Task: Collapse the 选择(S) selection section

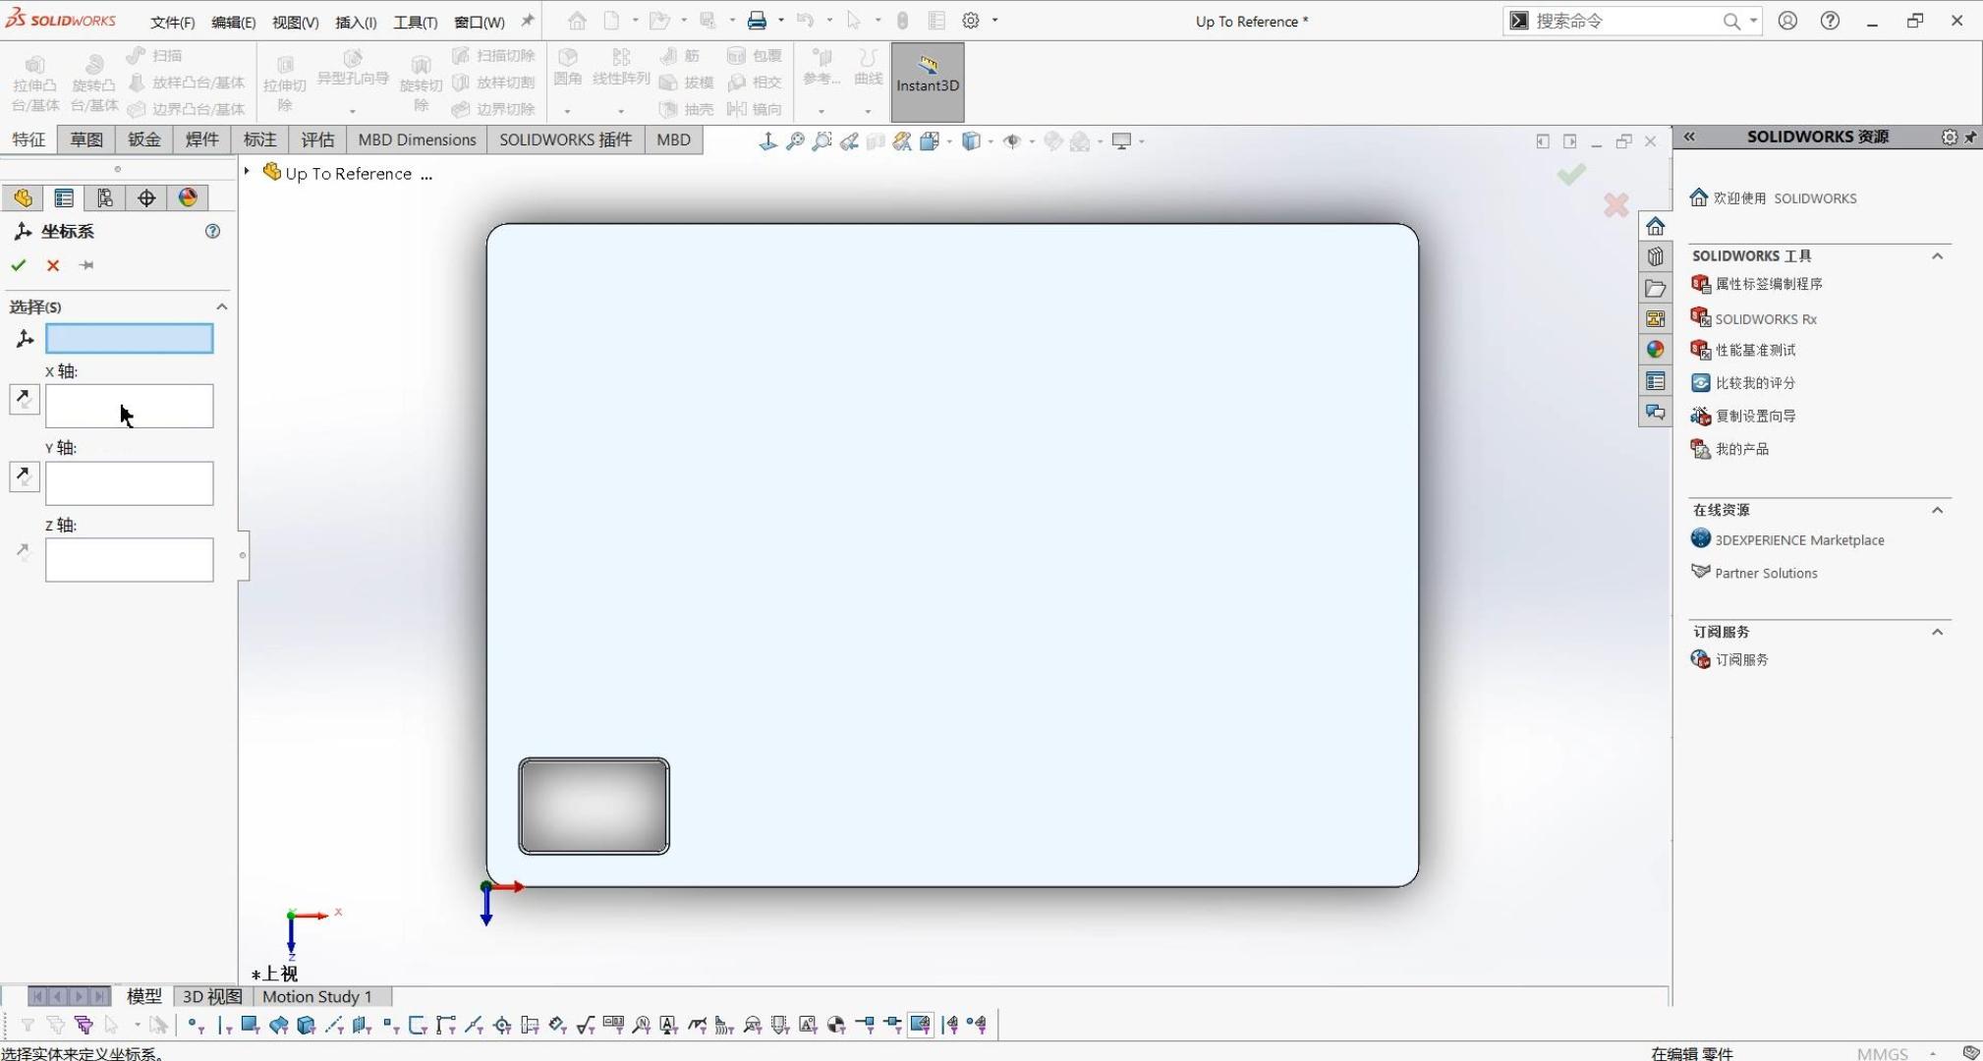Action: (221, 307)
